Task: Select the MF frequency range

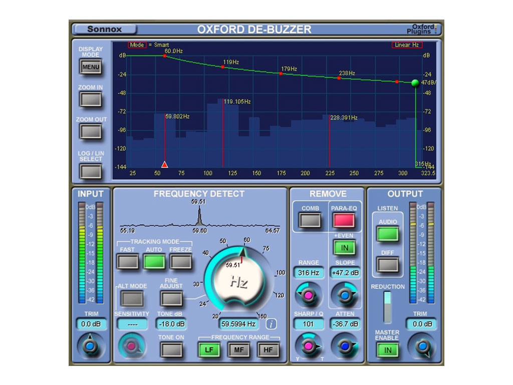Action: click(x=239, y=350)
